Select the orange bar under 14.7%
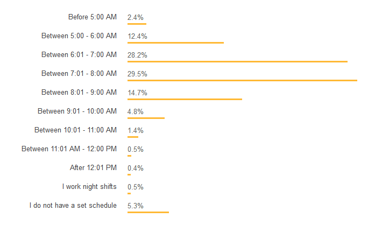Screen dimensions: 368x225 [x=185, y=100]
